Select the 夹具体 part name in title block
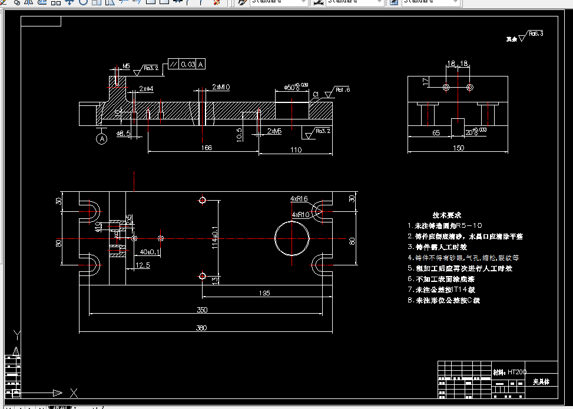573x409 pixels. 541,381
